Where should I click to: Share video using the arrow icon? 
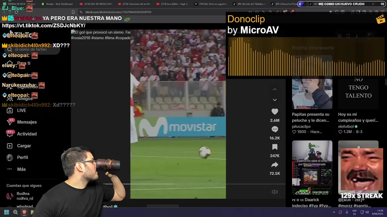point(275,165)
